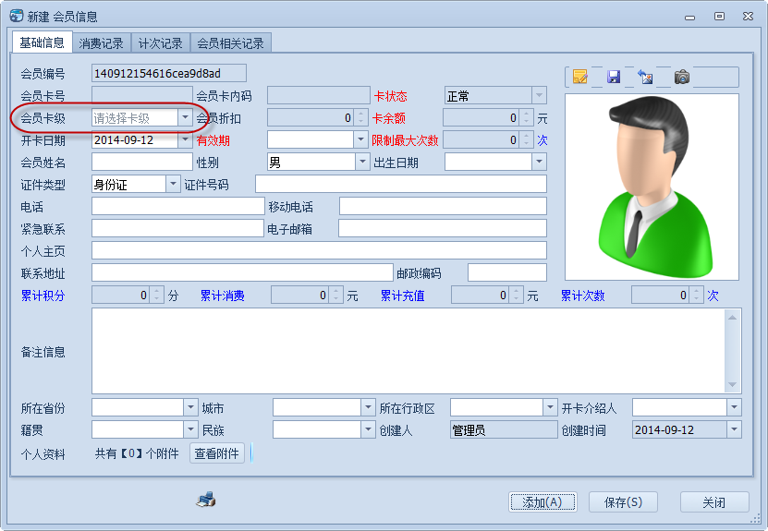Click the 添加(A) button
The height and width of the screenshot is (531, 768).
click(x=542, y=502)
